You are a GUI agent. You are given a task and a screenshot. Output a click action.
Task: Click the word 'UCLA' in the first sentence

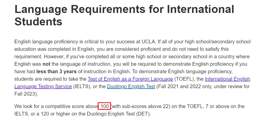[148, 42]
